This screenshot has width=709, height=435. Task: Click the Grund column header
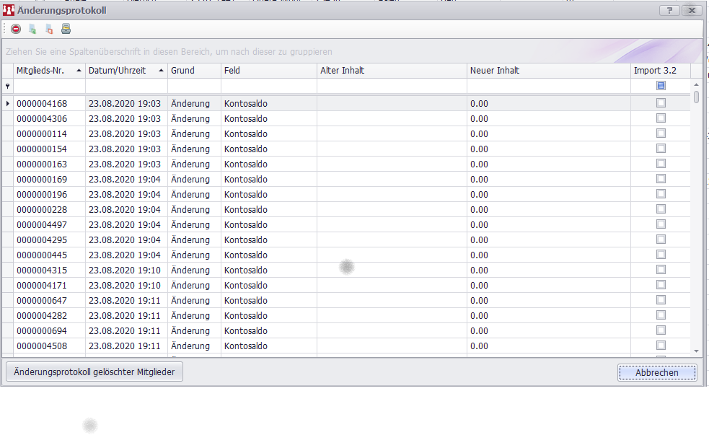(x=193, y=71)
